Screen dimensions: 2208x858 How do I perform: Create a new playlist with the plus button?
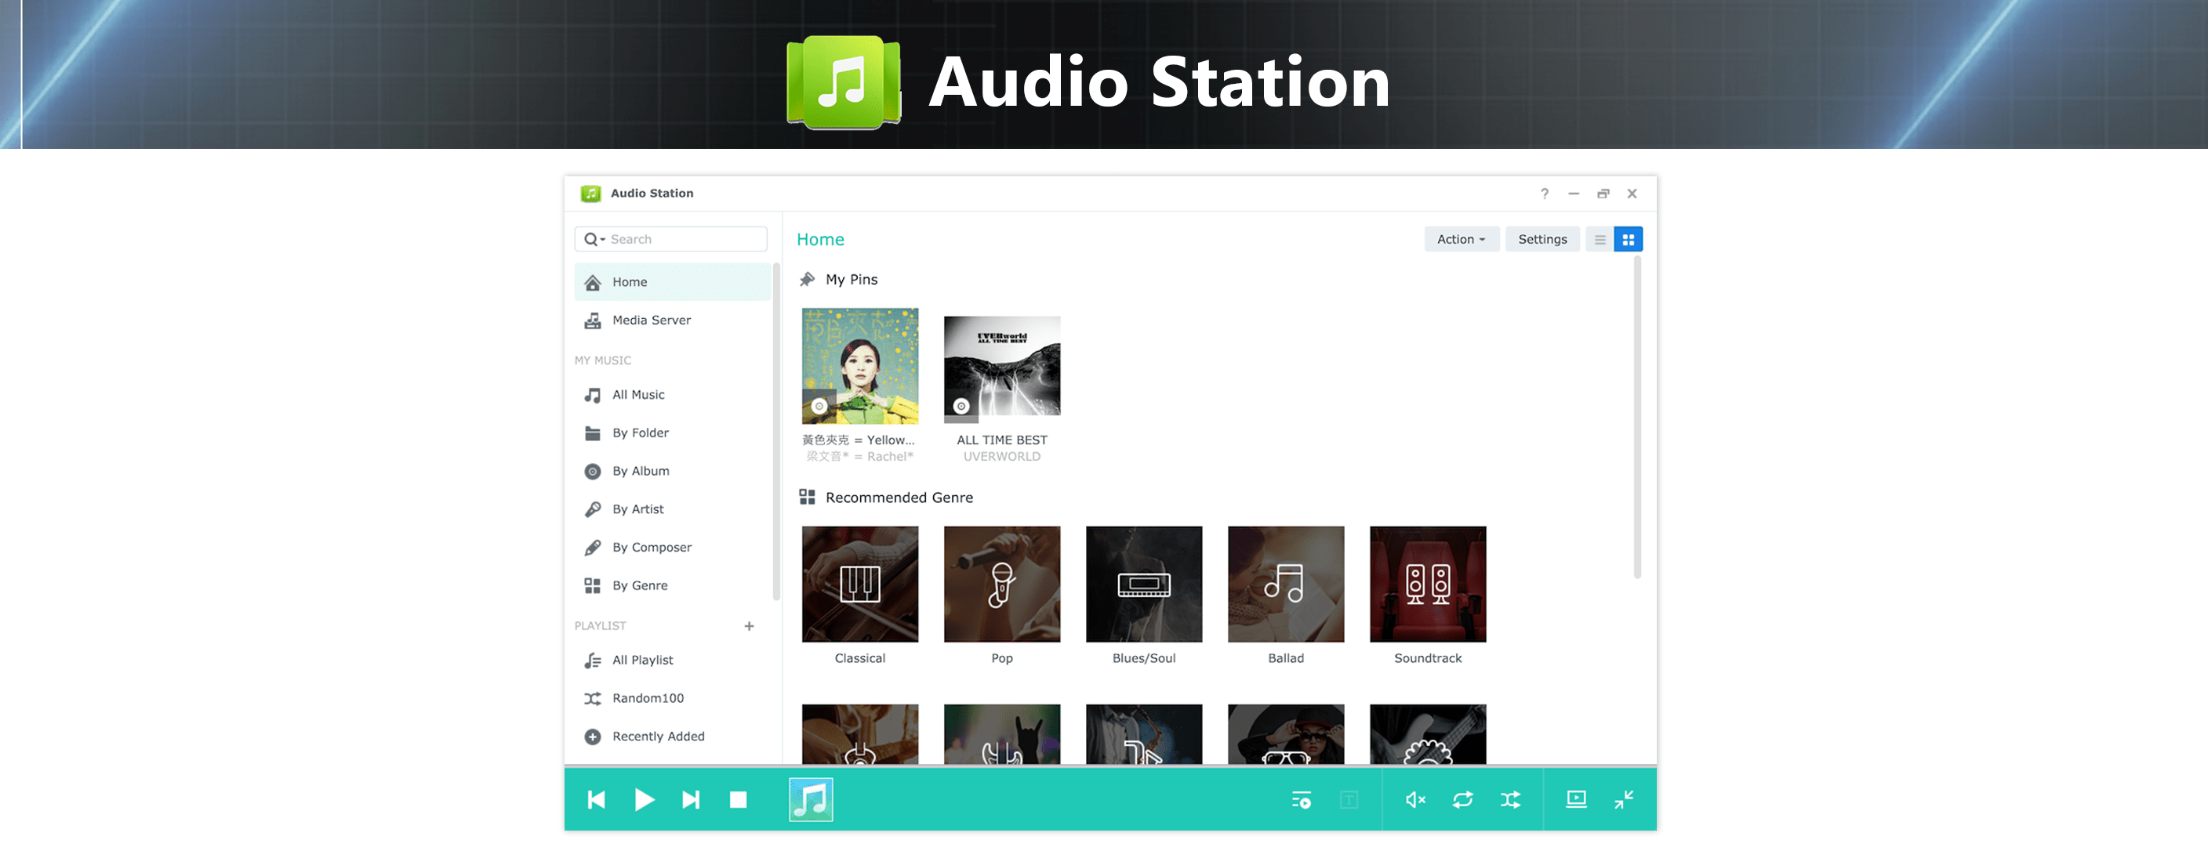pos(750,625)
